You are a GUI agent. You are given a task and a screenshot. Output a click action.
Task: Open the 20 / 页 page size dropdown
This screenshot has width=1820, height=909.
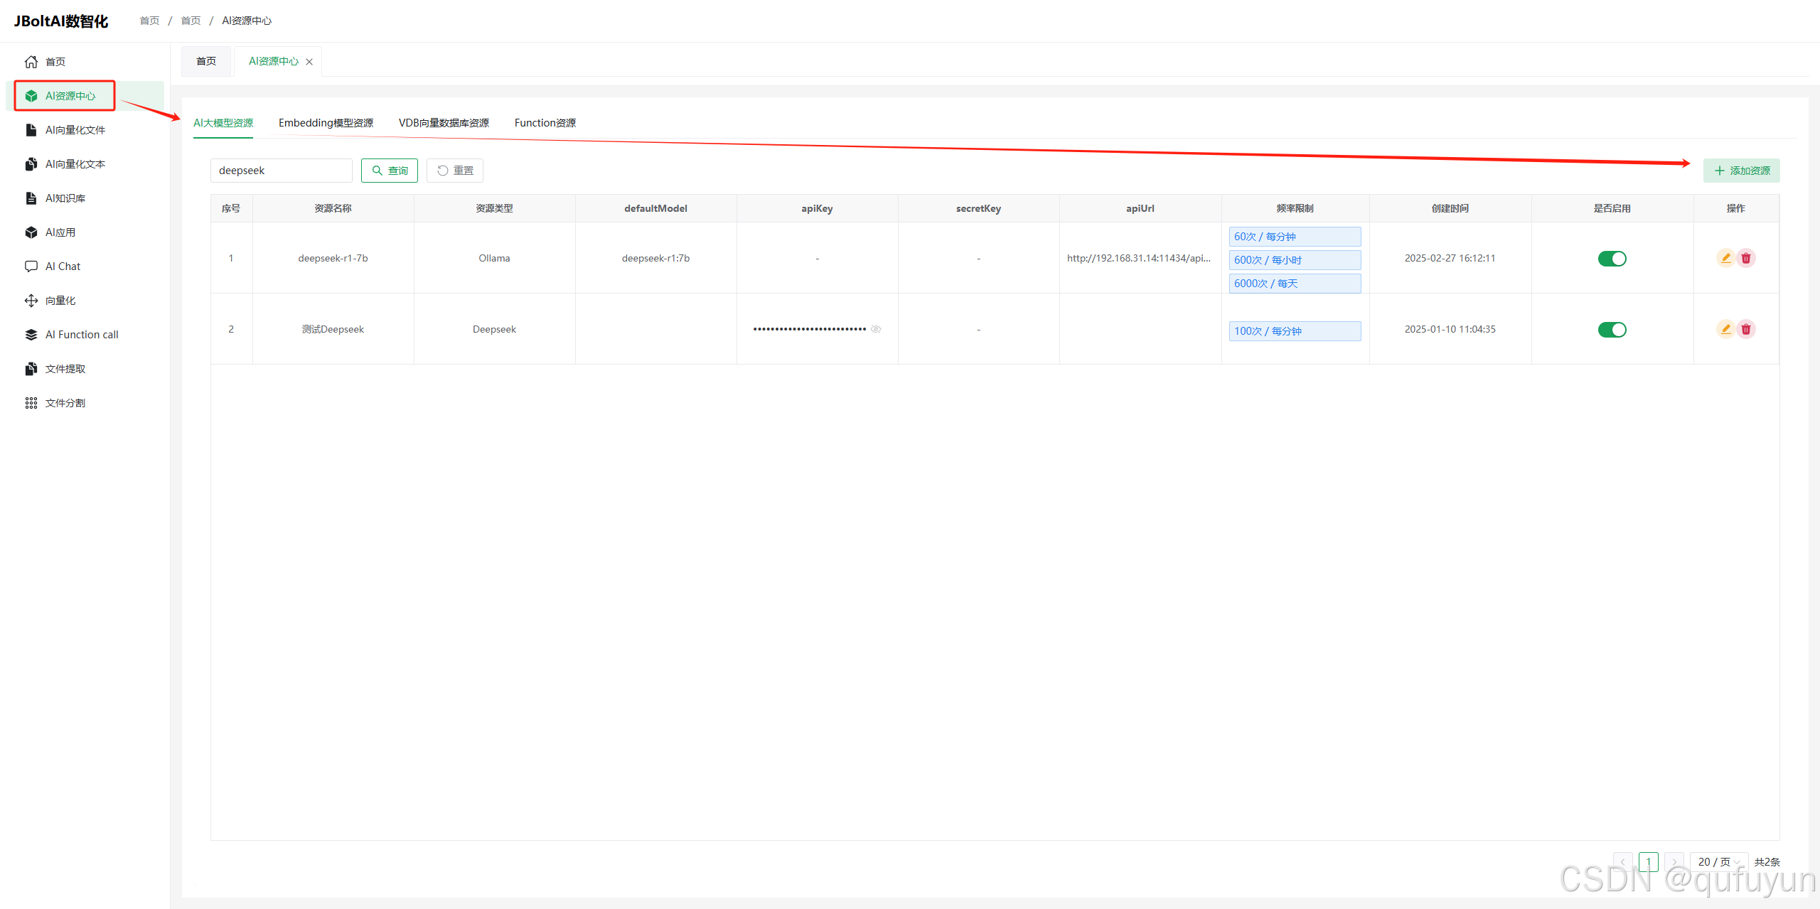(1718, 862)
